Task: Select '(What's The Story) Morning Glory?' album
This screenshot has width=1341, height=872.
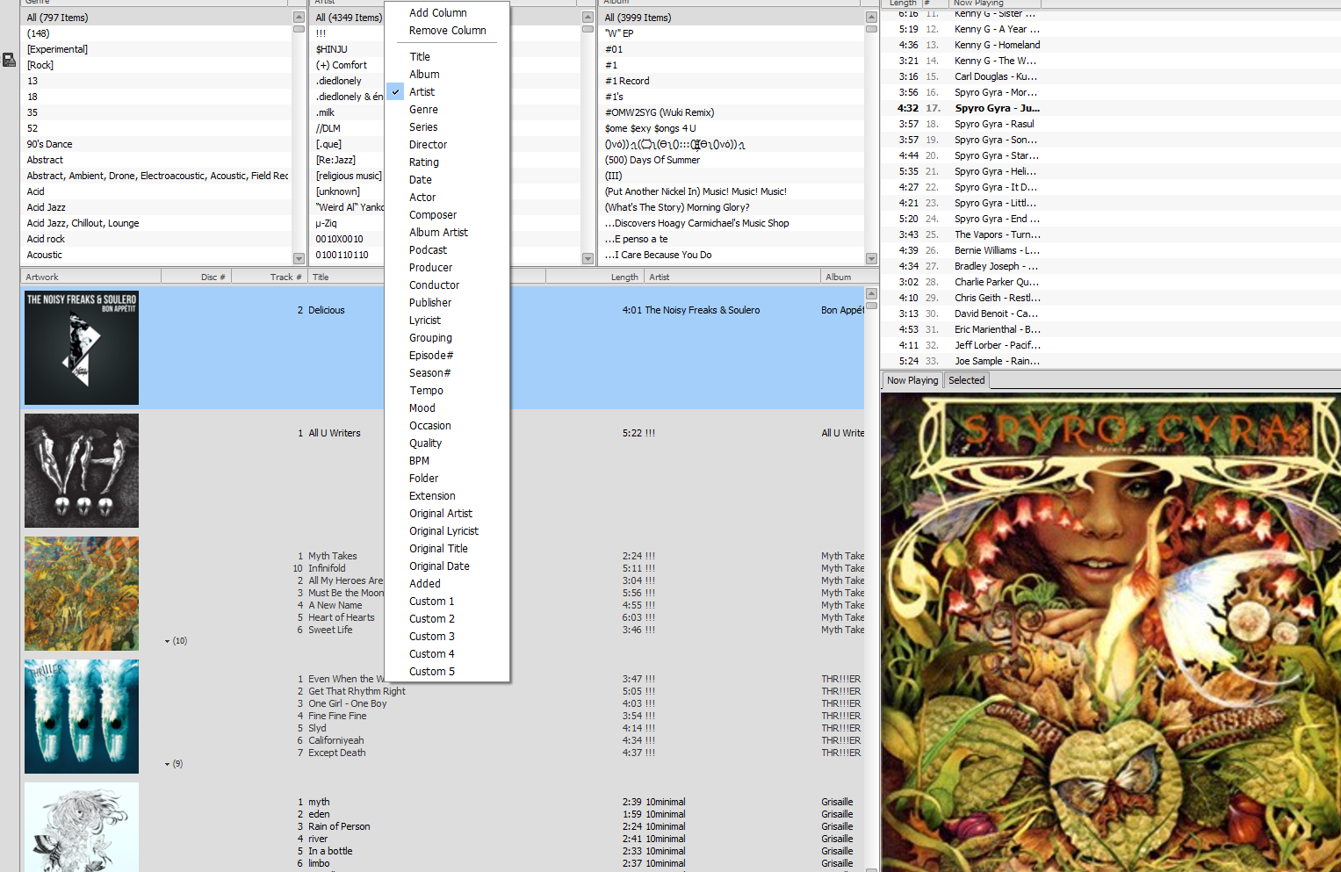Action: 732,207
